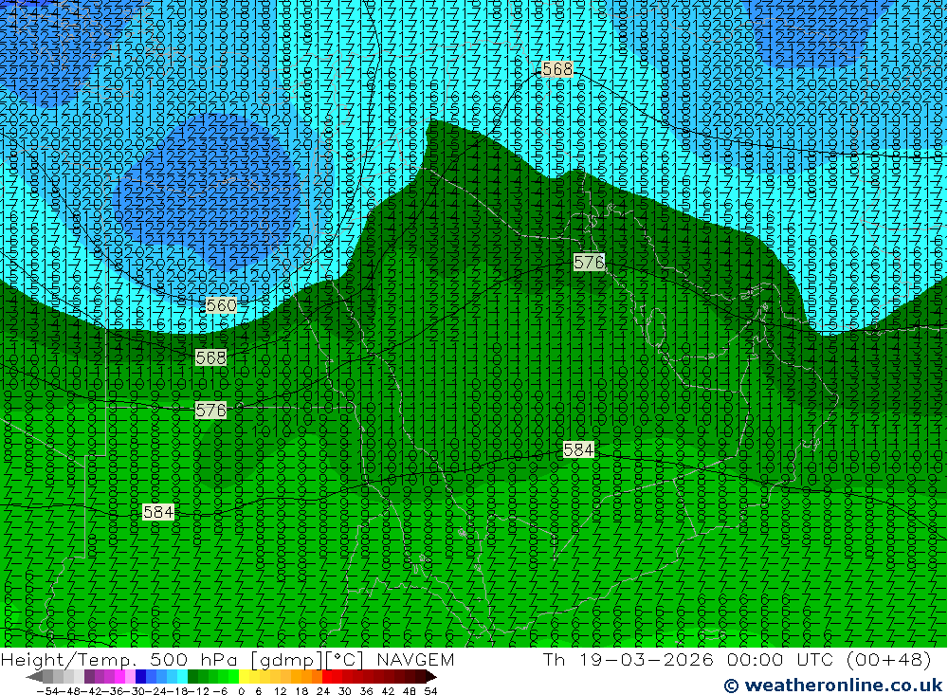The height and width of the screenshot is (695, 948).
Task: Click the dark purple swatch in the legend
Action: click(x=89, y=677)
